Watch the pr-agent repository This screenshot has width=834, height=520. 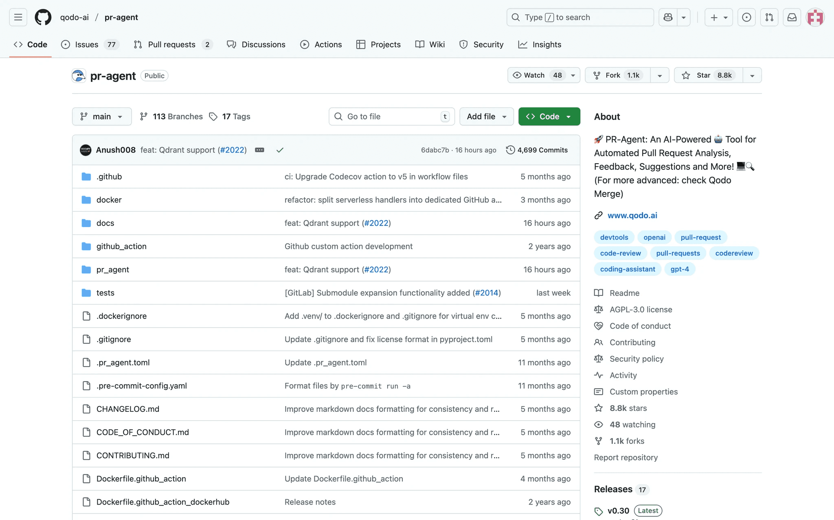544,75
